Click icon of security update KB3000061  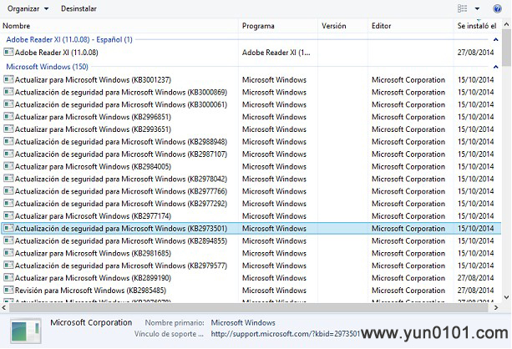pyautogui.click(x=8, y=104)
